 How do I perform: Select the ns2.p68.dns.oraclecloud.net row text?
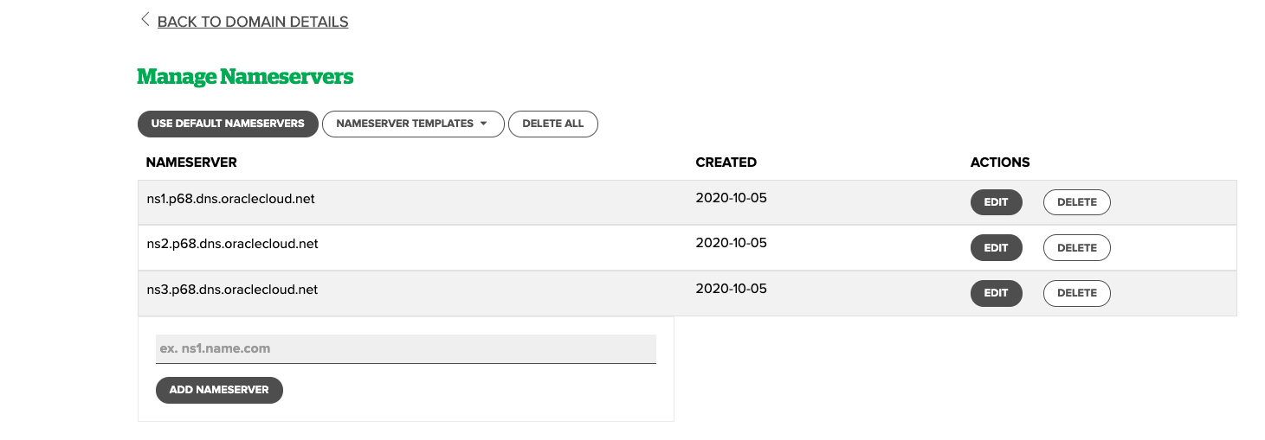[x=233, y=244]
